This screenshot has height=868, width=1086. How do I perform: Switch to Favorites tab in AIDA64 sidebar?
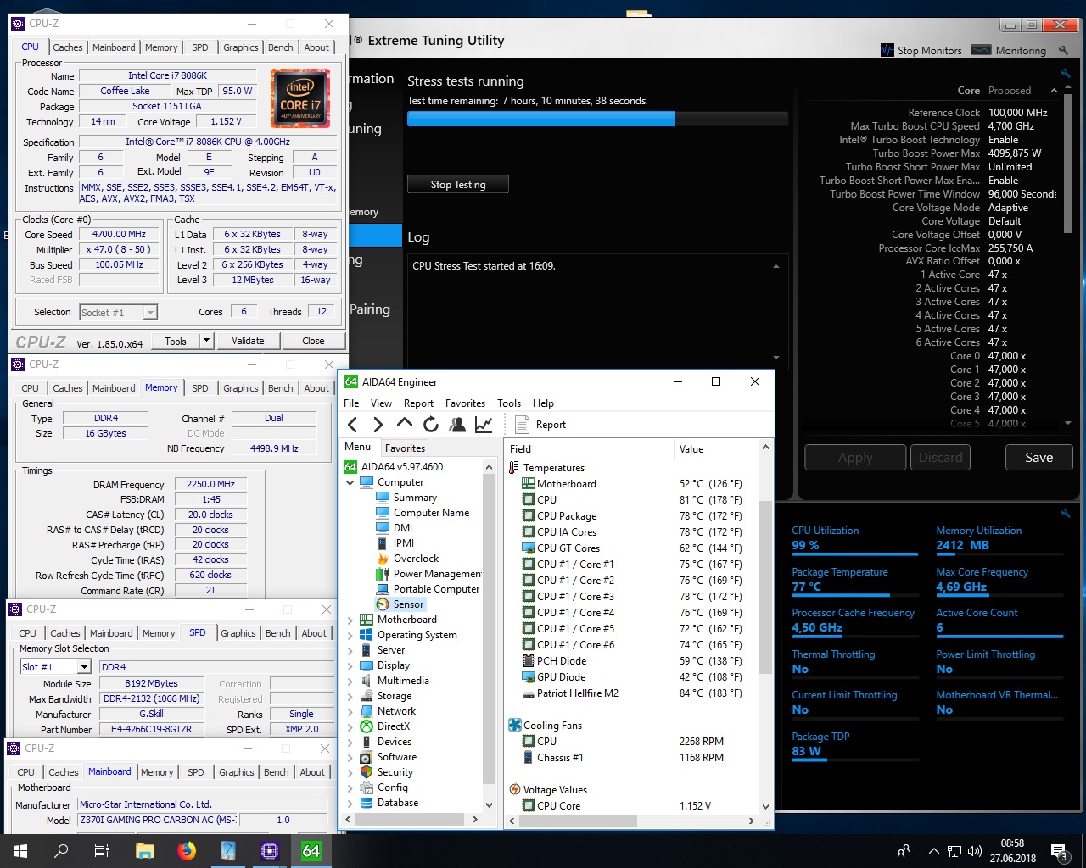[x=406, y=448]
